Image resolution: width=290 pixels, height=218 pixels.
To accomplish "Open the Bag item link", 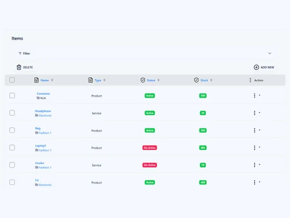I will point(38,128).
